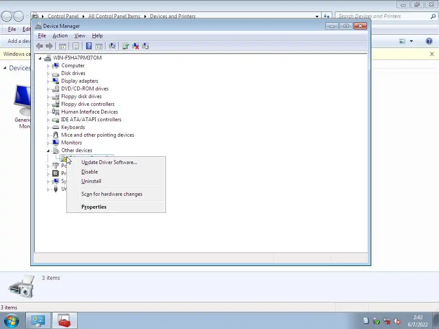Expand the Disk drives category
The width and height of the screenshot is (439, 329).
coord(48,74)
